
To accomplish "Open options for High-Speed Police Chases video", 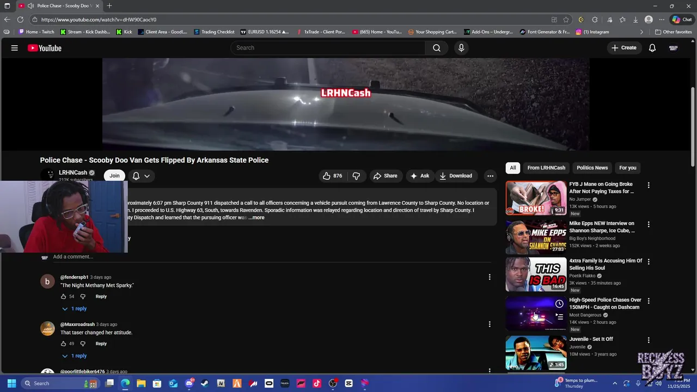I will coord(649,301).
